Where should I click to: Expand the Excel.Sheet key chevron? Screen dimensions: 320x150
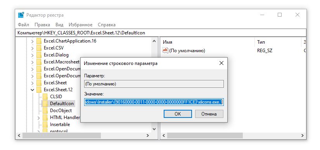(x=32, y=83)
